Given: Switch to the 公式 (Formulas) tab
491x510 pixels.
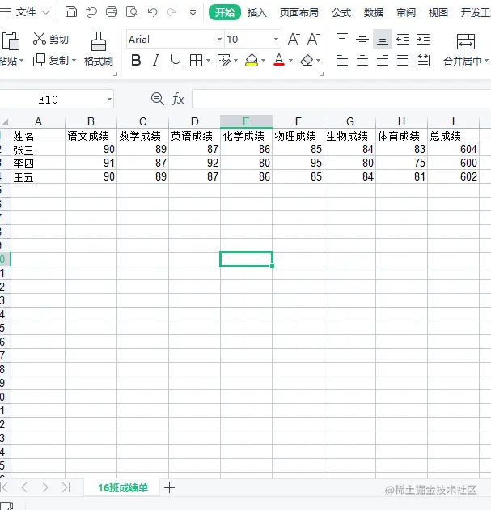Looking at the screenshot, I should click(x=341, y=13).
